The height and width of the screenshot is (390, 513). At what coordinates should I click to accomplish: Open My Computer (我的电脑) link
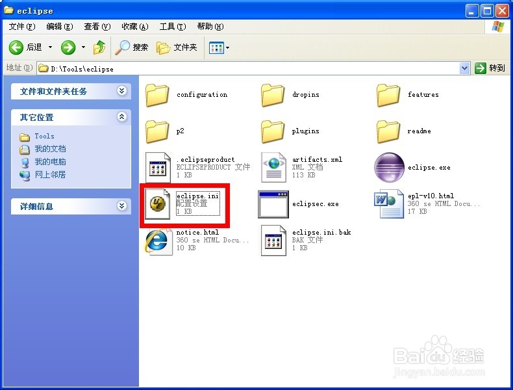click(51, 162)
